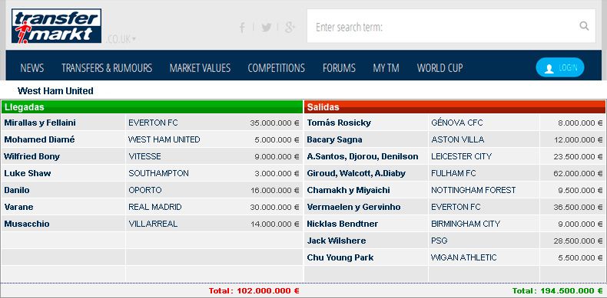607x298 pixels.
Task: Select Jack Wilshere in the Salidas list
Action: [x=337, y=241]
